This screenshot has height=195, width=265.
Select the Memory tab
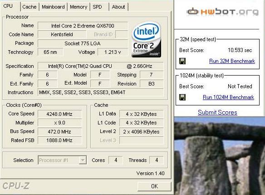pyautogui.click(x=79, y=7)
